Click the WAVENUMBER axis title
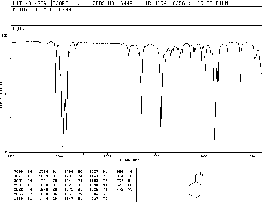Screen dimensions: 262x202 pyautogui.click(x=131, y=160)
